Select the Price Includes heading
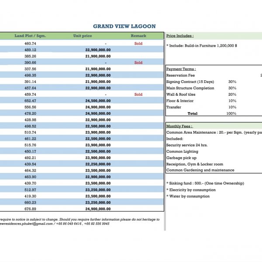Image resolution: width=262 pixels, height=262 pixels. click(x=180, y=36)
